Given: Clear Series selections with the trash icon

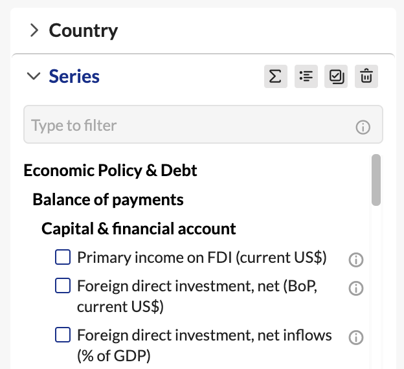Looking at the screenshot, I should pos(366,76).
